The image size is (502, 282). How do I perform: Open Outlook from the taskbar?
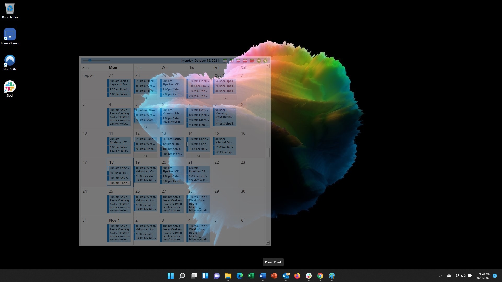click(x=286, y=276)
